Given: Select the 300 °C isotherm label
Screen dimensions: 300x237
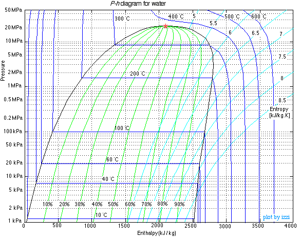Looking at the screenshot, I should (122, 19).
